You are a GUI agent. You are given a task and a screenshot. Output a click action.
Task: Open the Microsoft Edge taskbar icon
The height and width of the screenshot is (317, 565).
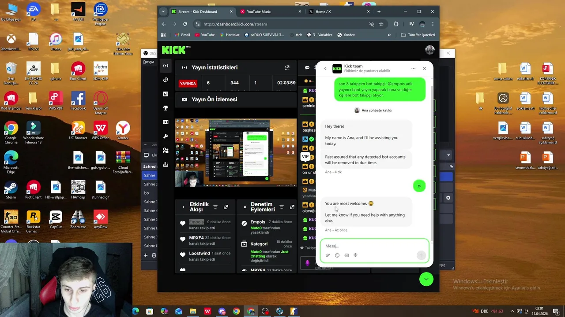(136, 311)
